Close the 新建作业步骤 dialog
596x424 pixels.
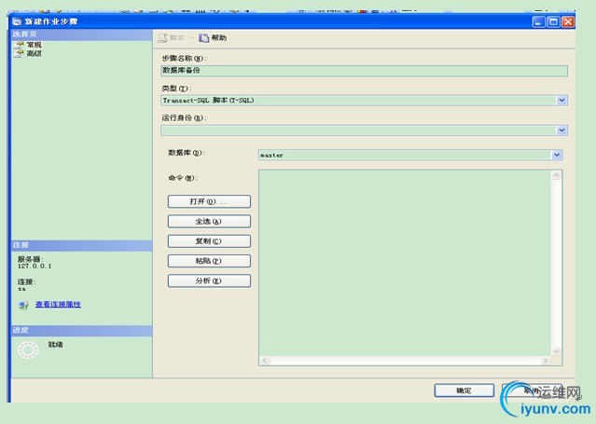coord(568,22)
